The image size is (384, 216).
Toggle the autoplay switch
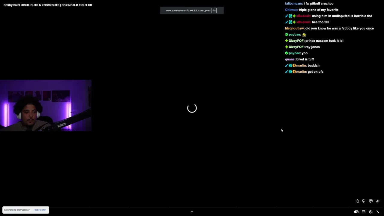point(356,212)
